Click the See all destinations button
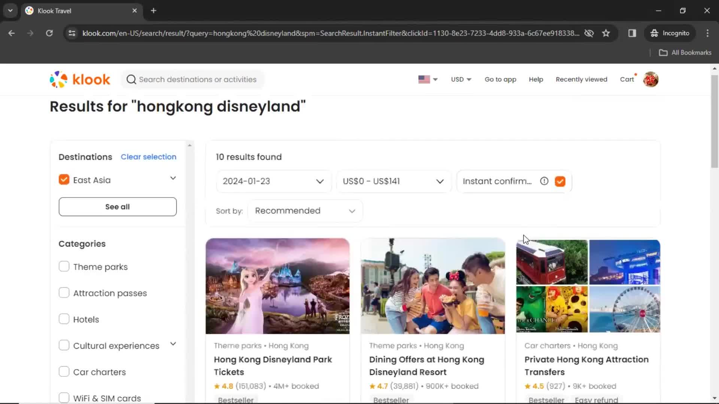Viewport: 719px width, 404px height. pyautogui.click(x=118, y=206)
